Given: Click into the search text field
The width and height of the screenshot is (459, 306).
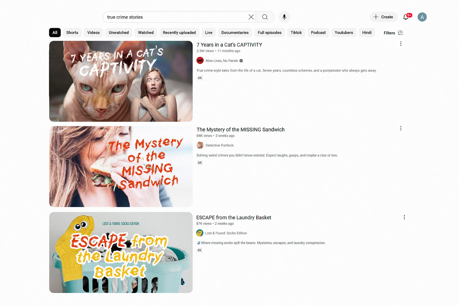Looking at the screenshot, I should [x=174, y=17].
